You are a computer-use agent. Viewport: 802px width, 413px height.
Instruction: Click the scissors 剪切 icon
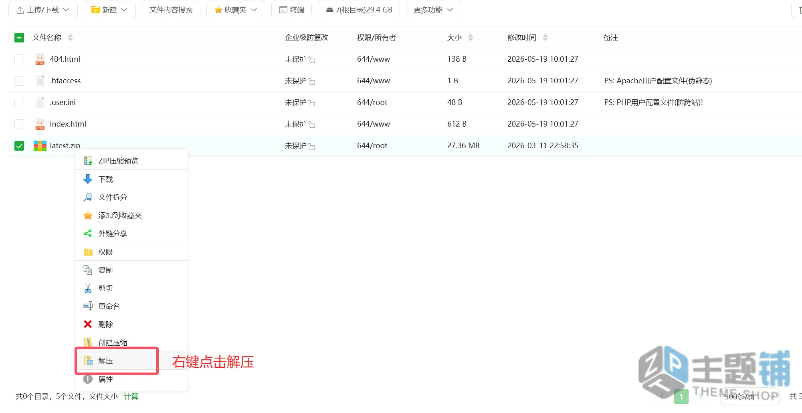click(x=88, y=288)
